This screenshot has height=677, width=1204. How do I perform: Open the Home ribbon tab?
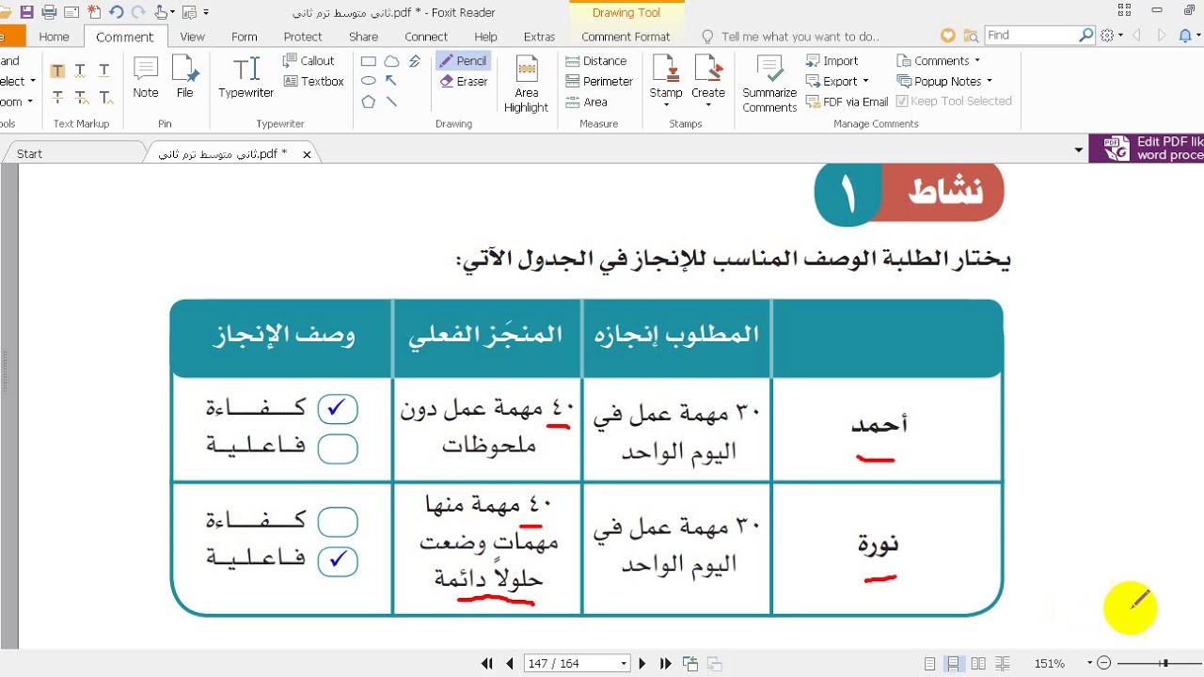pos(54,37)
